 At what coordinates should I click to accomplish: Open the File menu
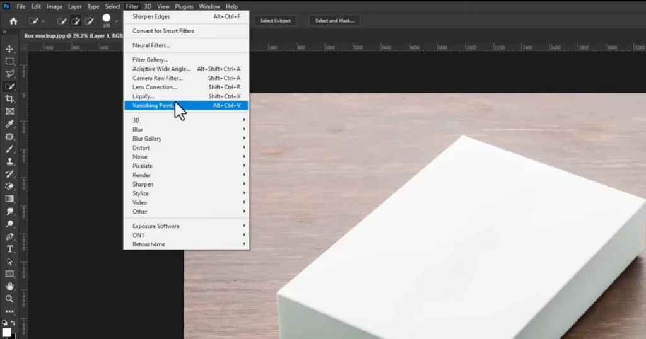21,6
